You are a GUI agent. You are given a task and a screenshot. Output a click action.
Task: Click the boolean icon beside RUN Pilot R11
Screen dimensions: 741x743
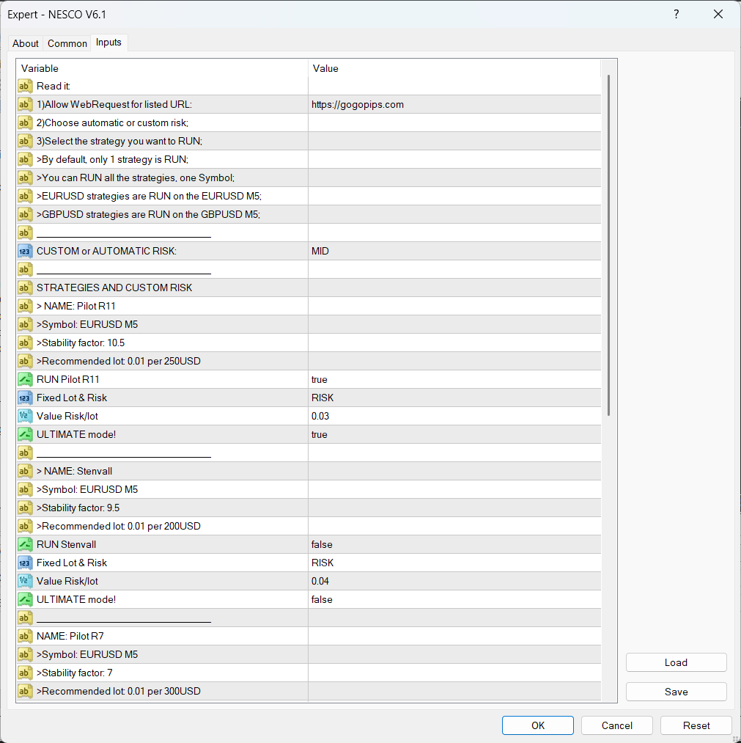[25, 379]
